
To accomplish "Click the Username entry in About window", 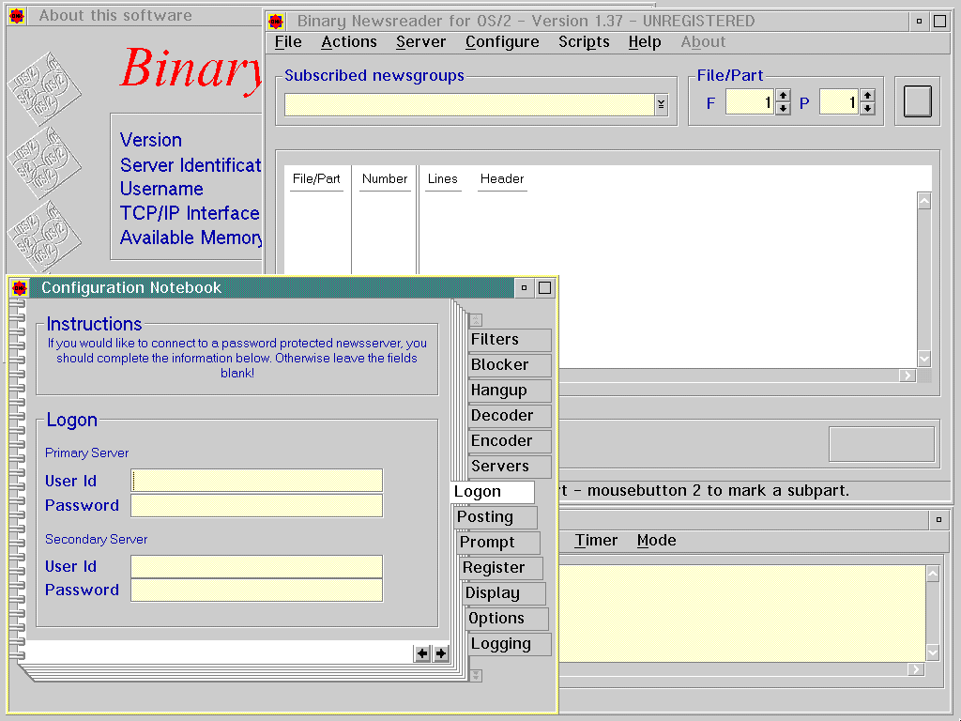I will [161, 189].
